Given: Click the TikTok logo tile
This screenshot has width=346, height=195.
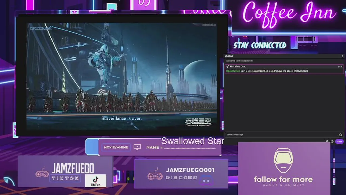Looking at the screenshot, I should click(x=95, y=181).
